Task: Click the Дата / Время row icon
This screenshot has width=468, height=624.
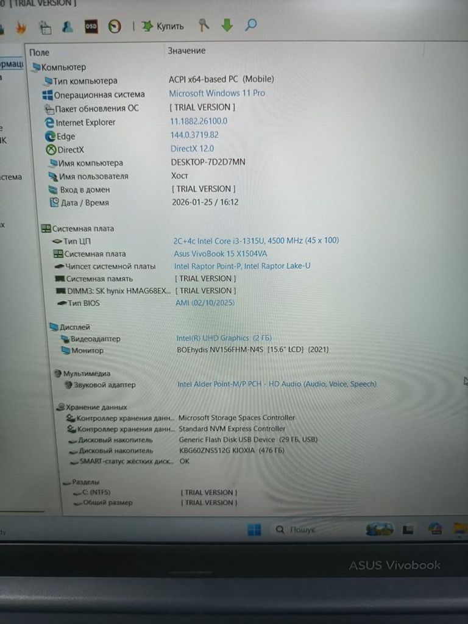Action: tap(54, 202)
